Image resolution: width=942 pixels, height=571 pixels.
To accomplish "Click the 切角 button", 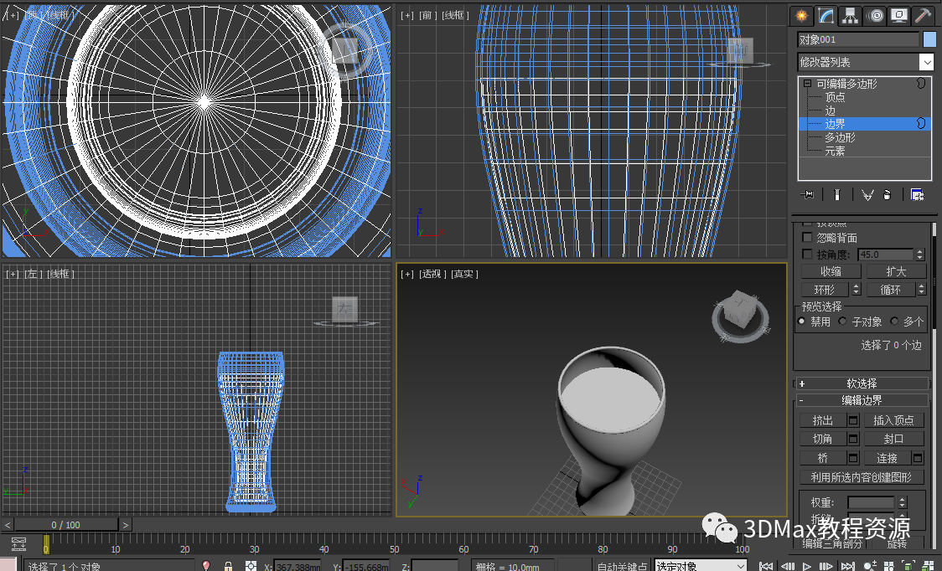I will (823, 439).
